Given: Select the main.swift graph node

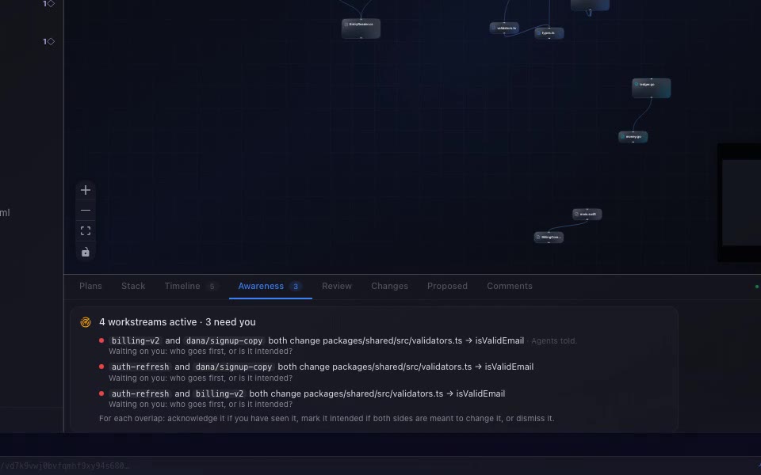Looking at the screenshot, I should pyautogui.click(x=587, y=215).
